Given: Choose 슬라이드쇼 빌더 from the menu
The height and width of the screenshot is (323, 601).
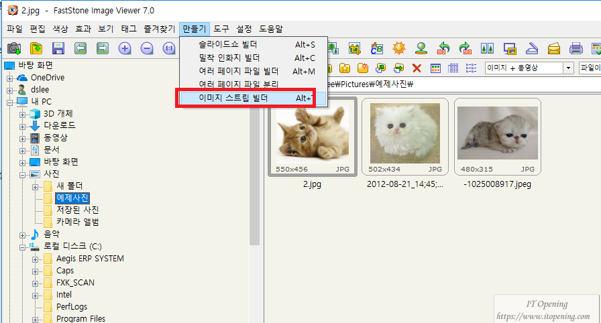Looking at the screenshot, I should [x=228, y=44].
